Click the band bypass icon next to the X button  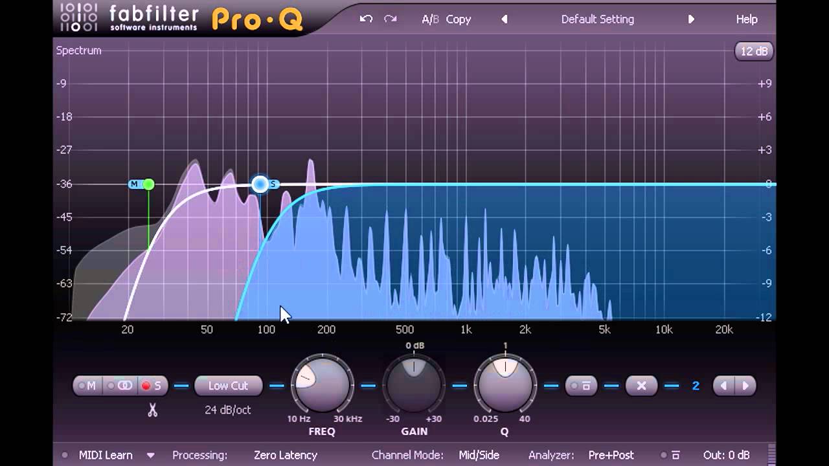582,385
